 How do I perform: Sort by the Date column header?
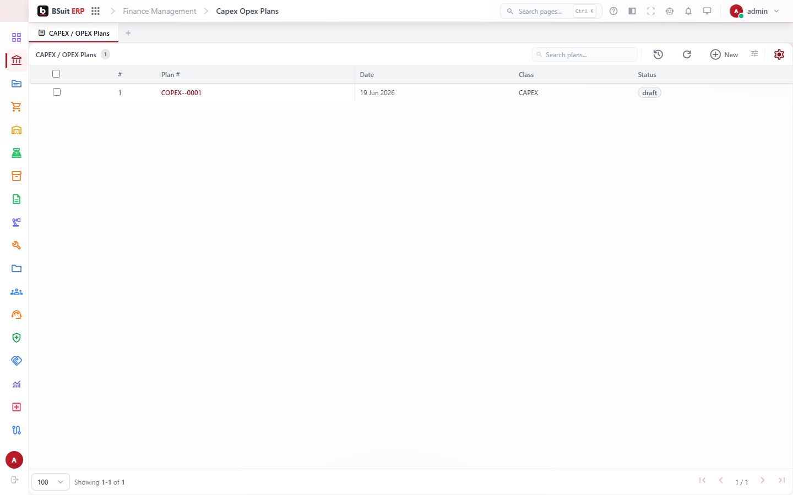pos(367,74)
